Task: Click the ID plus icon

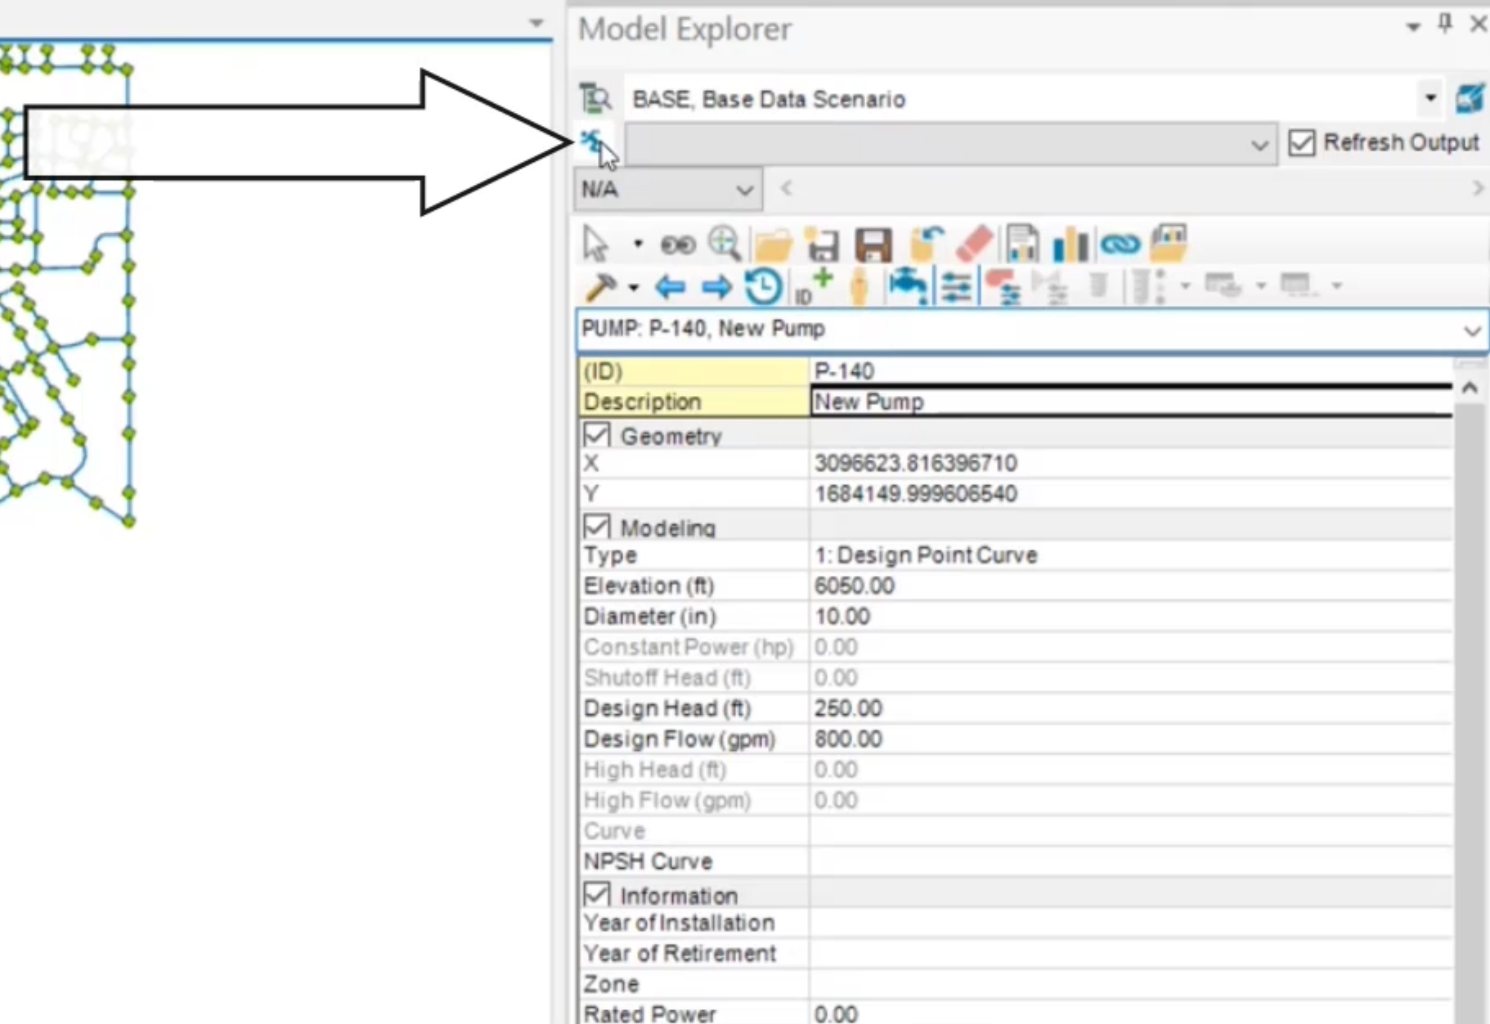Action: tap(814, 286)
